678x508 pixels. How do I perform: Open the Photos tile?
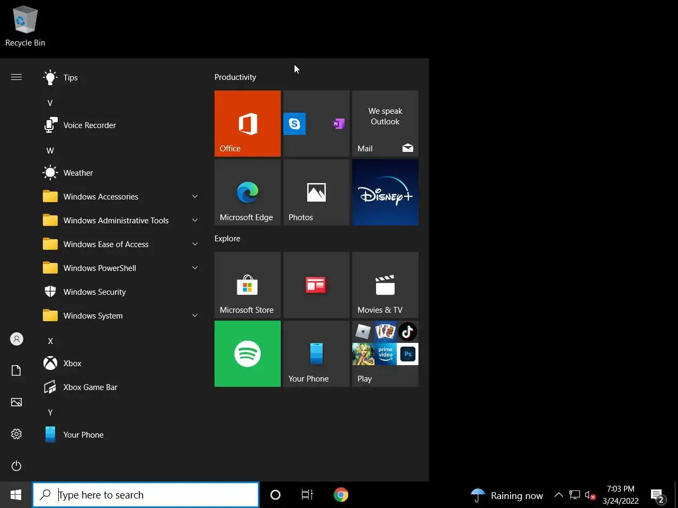pos(316,192)
